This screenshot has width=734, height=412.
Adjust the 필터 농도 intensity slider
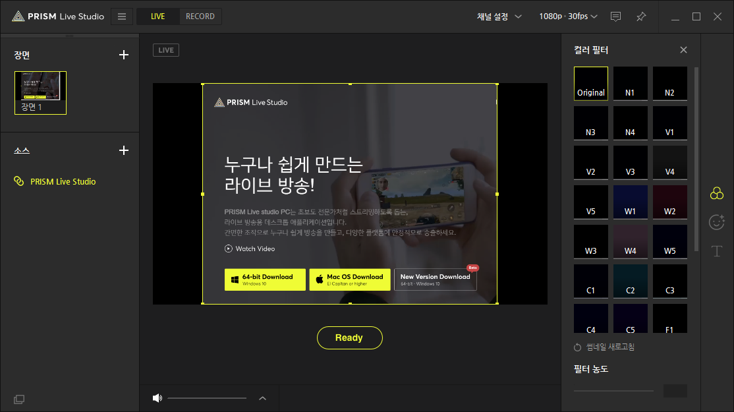[x=613, y=390]
